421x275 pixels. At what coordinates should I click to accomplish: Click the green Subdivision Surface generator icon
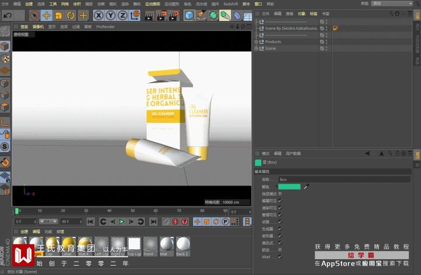click(213, 16)
